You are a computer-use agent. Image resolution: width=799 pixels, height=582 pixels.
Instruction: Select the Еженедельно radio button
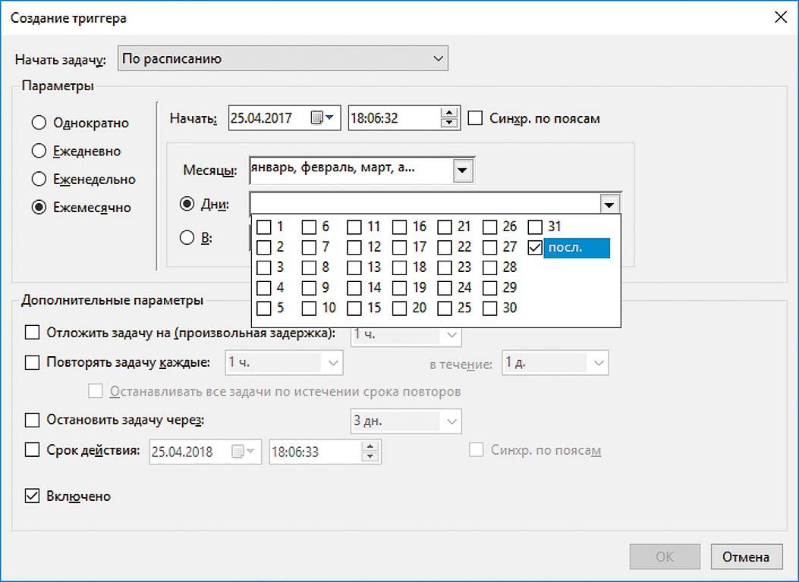pyautogui.click(x=39, y=180)
